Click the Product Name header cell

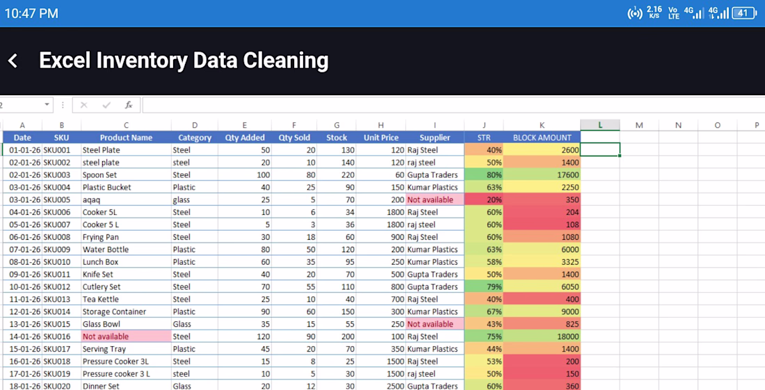click(127, 138)
